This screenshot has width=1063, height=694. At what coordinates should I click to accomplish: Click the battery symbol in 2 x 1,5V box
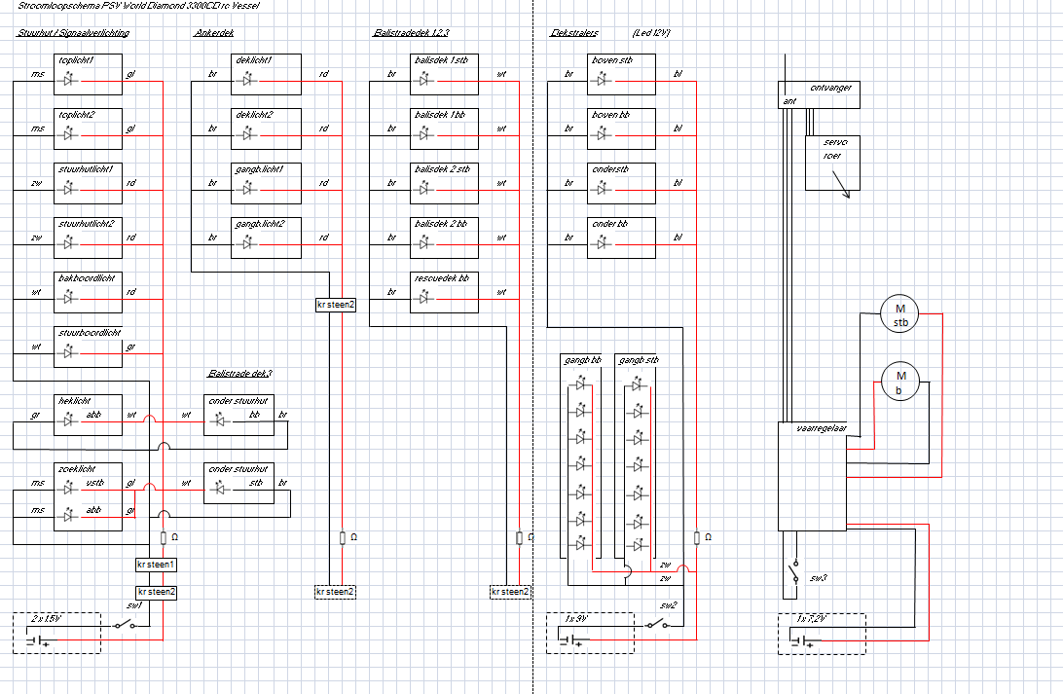coord(38,639)
